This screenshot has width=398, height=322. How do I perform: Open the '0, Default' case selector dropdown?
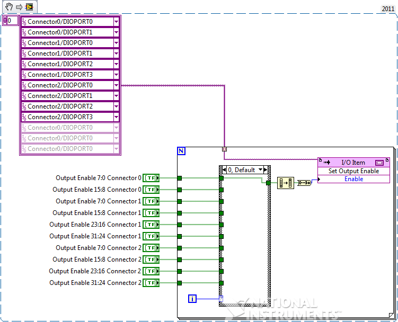point(260,169)
